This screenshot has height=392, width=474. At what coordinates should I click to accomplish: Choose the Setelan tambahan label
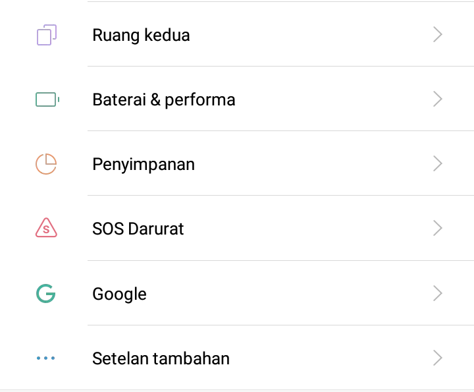pos(161,358)
